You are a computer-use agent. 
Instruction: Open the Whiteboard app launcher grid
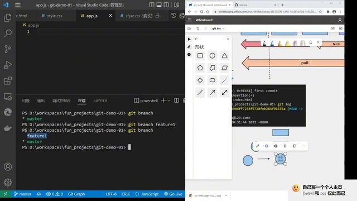coord(190,20)
